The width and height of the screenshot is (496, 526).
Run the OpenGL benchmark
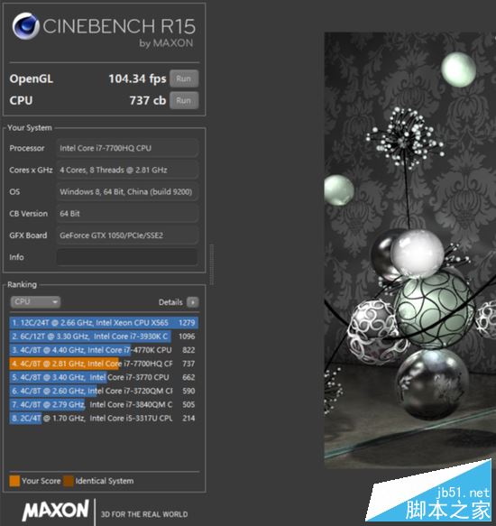(184, 78)
